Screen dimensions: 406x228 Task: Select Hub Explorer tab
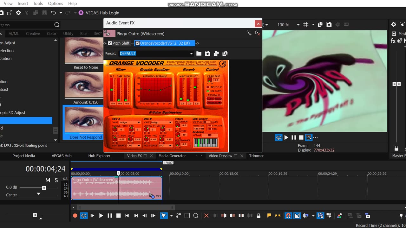tap(99, 156)
